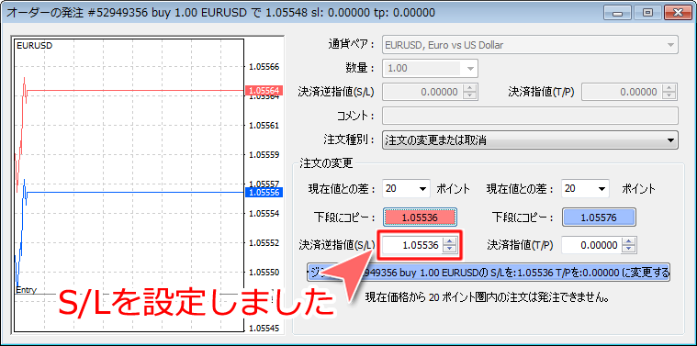Copy blue 1.05576 value to T/P
The width and height of the screenshot is (697, 346).
point(600,218)
